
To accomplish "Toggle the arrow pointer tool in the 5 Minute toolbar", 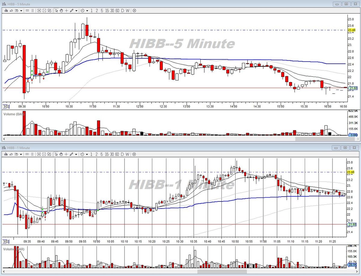I will click(56, 11).
